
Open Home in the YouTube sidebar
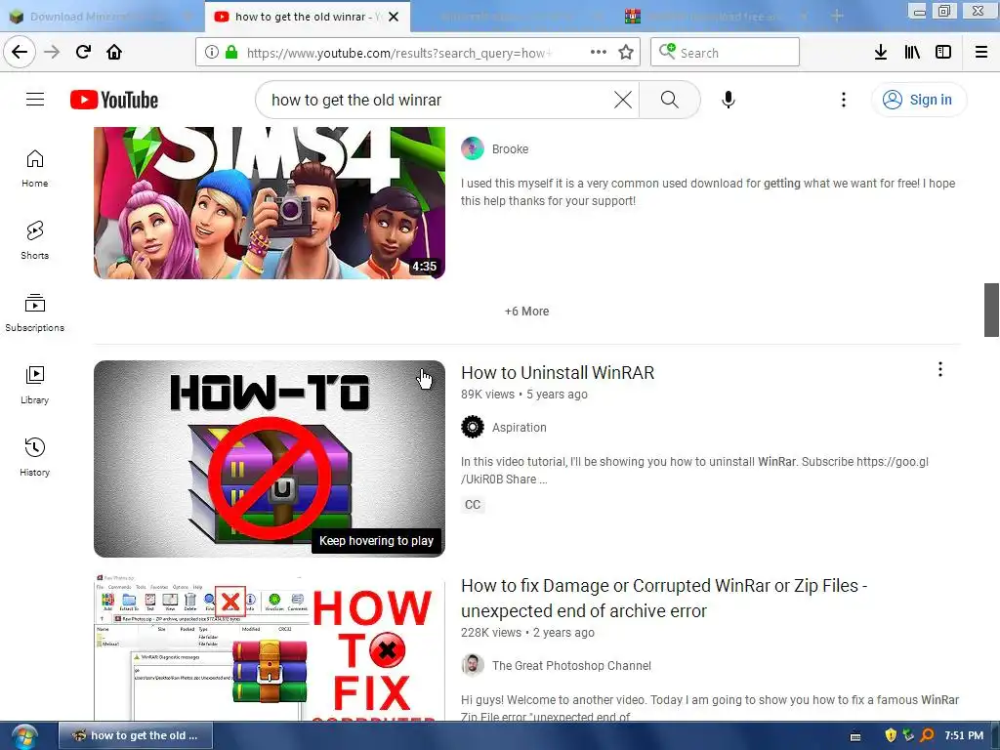(34, 168)
